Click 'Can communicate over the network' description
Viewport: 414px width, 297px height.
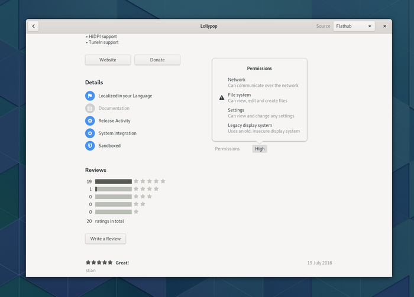click(263, 86)
